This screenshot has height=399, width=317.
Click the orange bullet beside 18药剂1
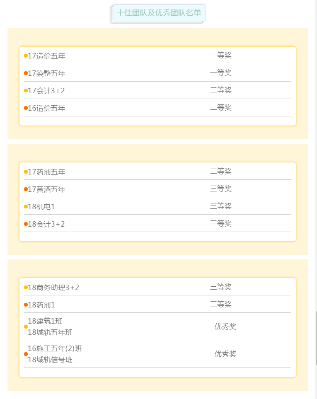point(26,305)
